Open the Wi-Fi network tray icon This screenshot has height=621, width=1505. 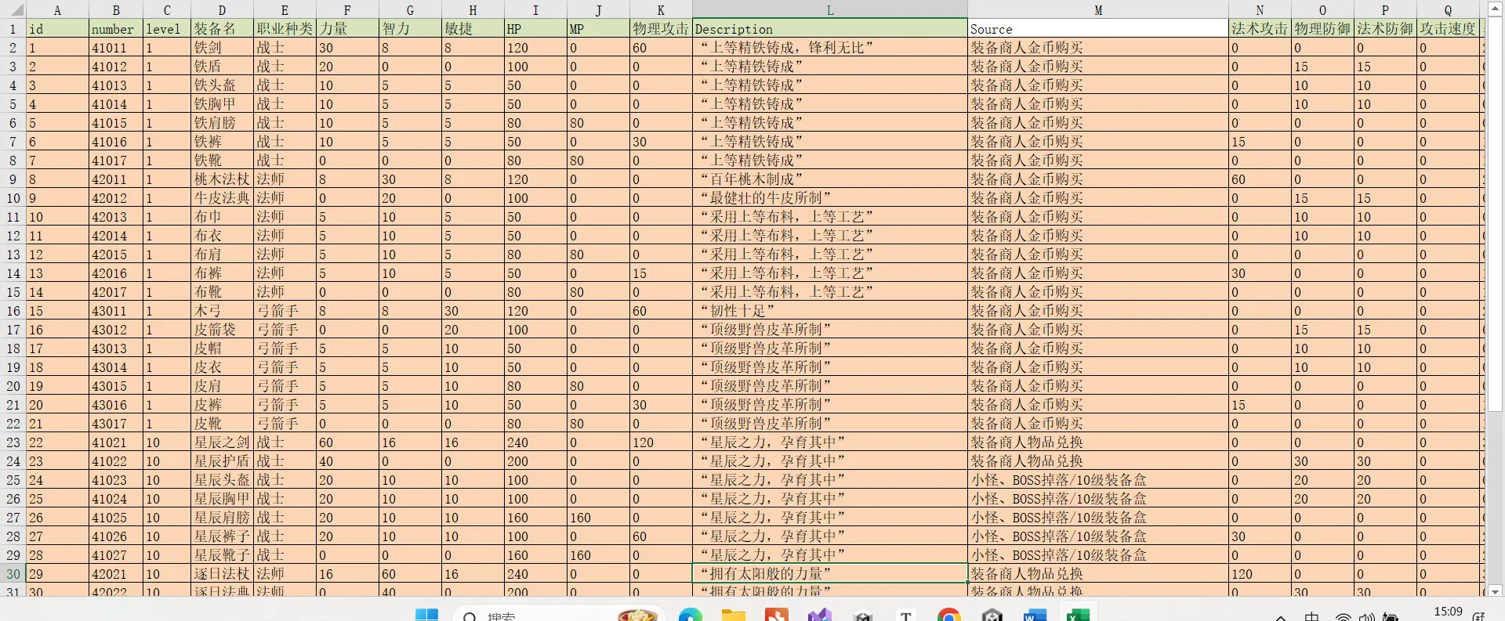point(1344,617)
